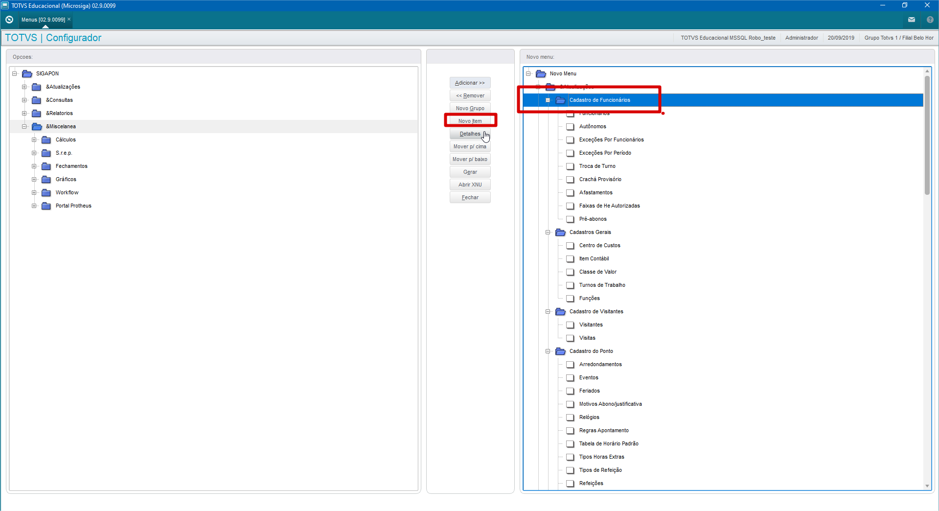Screen dimensions: 939x511
Task: Check the Exceções Por Funcionários box
Action: pos(570,139)
